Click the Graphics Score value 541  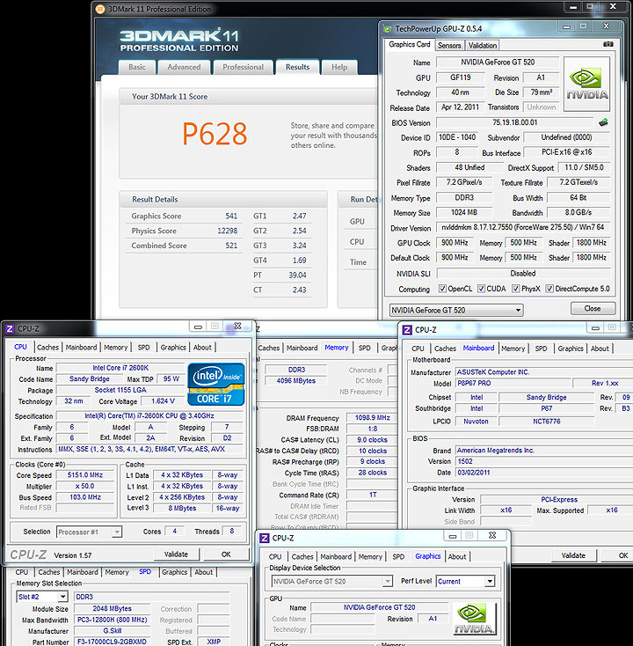pos(231,216)
